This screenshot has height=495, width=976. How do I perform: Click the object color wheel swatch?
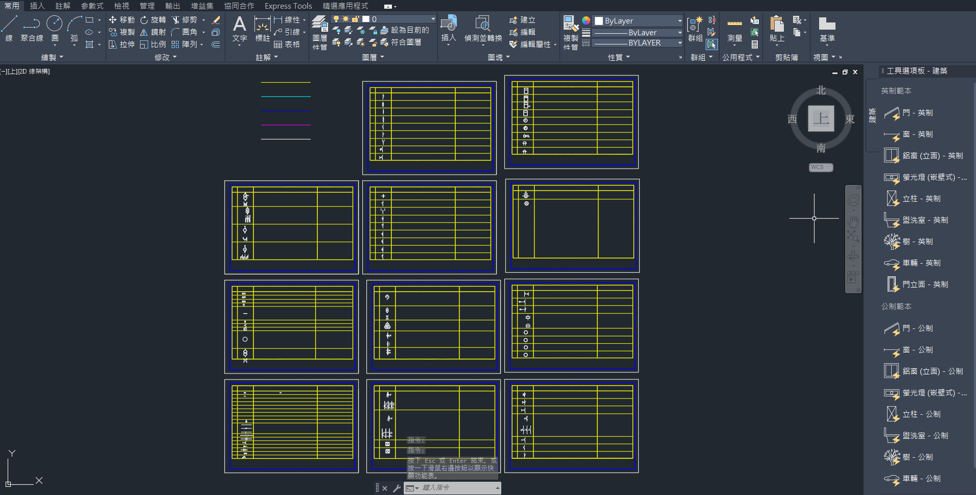coord(586,20)
